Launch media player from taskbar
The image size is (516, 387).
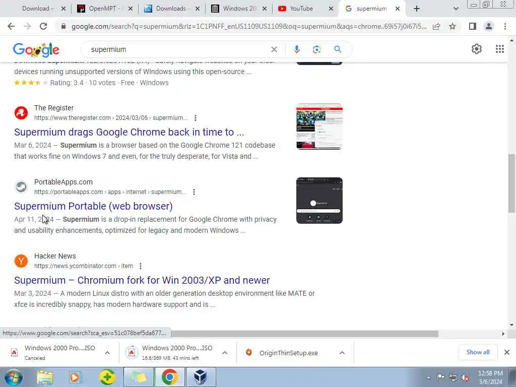coord(75,377)
